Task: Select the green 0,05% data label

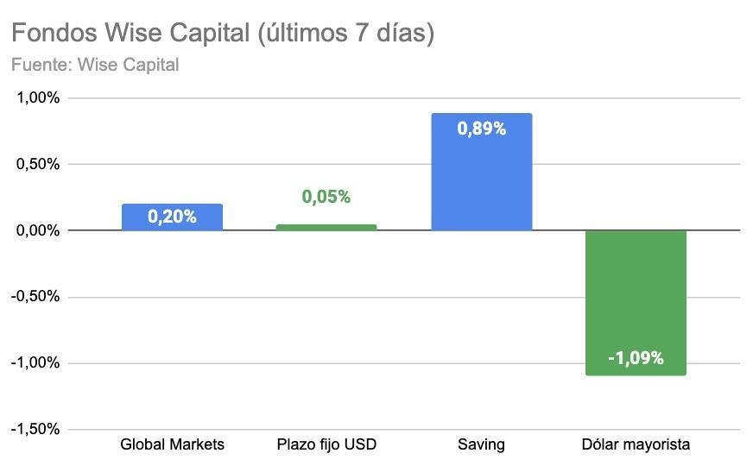Action: pos(326,197)
